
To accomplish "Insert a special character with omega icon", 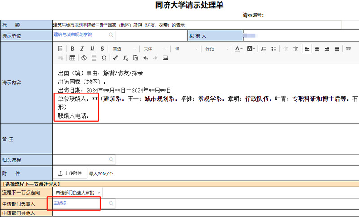I will (x=104, y=58).
